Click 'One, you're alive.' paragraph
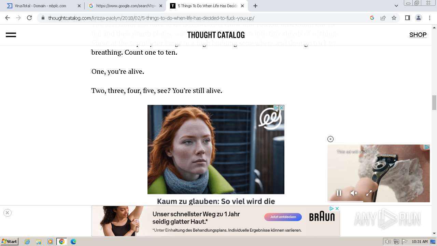 point(118,71)
